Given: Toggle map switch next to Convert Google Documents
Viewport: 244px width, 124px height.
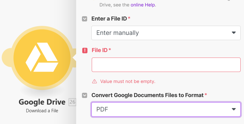Looking at the screenshot, I should pyautogui.click(x=84, y=95).
